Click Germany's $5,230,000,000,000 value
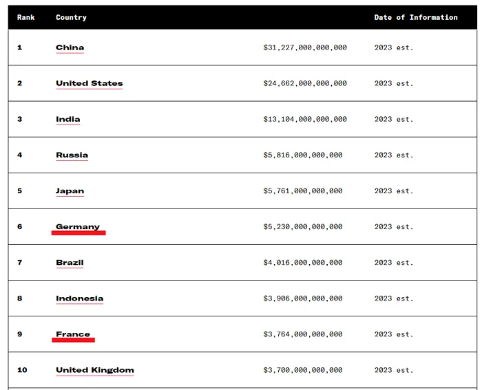Viewport: 482px width, 390px height. click(303, 226)
